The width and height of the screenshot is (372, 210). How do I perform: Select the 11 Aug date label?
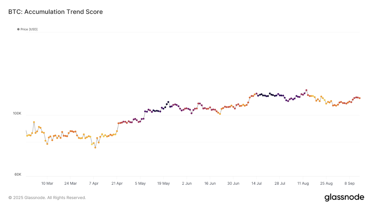coord(303,183)
